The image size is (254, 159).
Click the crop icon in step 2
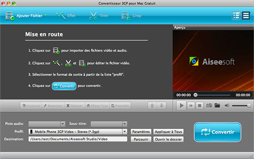82,63
